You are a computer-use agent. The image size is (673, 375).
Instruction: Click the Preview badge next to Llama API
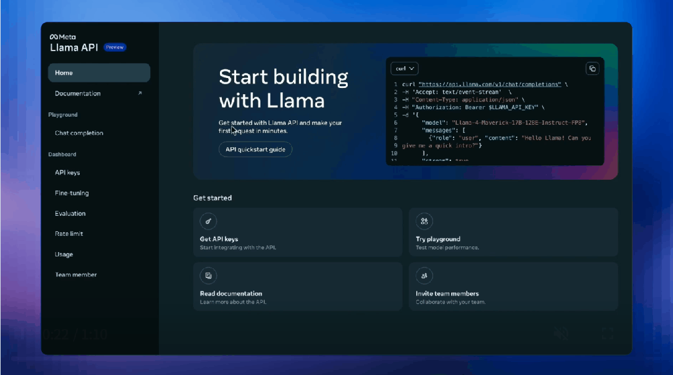click(x=115, y=47)
